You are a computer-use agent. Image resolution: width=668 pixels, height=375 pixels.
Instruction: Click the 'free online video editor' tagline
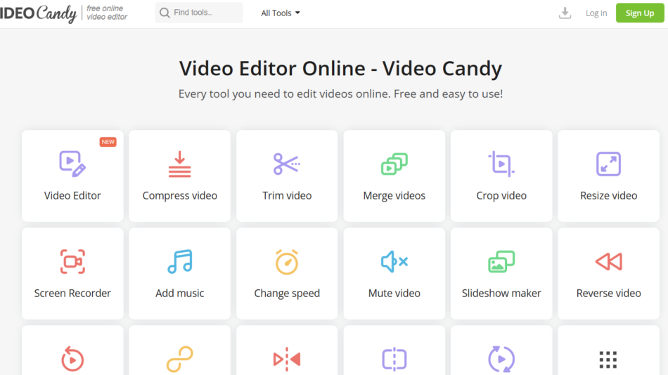pos(107,13)
